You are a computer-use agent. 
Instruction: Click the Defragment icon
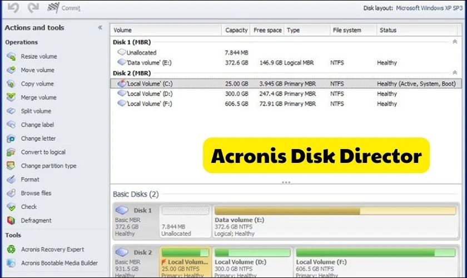[x=11, y=221]
